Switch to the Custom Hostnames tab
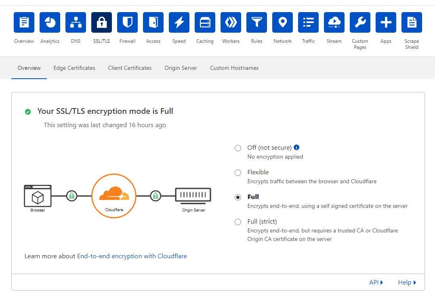This screenshot has height=293, width=435. coord(234,68)
